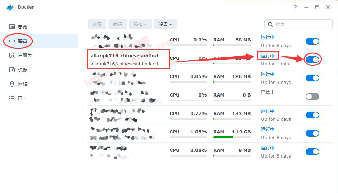Open the 注册表 registry icon
The height and width of the screenshot is (193, 338).
click(x=12, y=55)
